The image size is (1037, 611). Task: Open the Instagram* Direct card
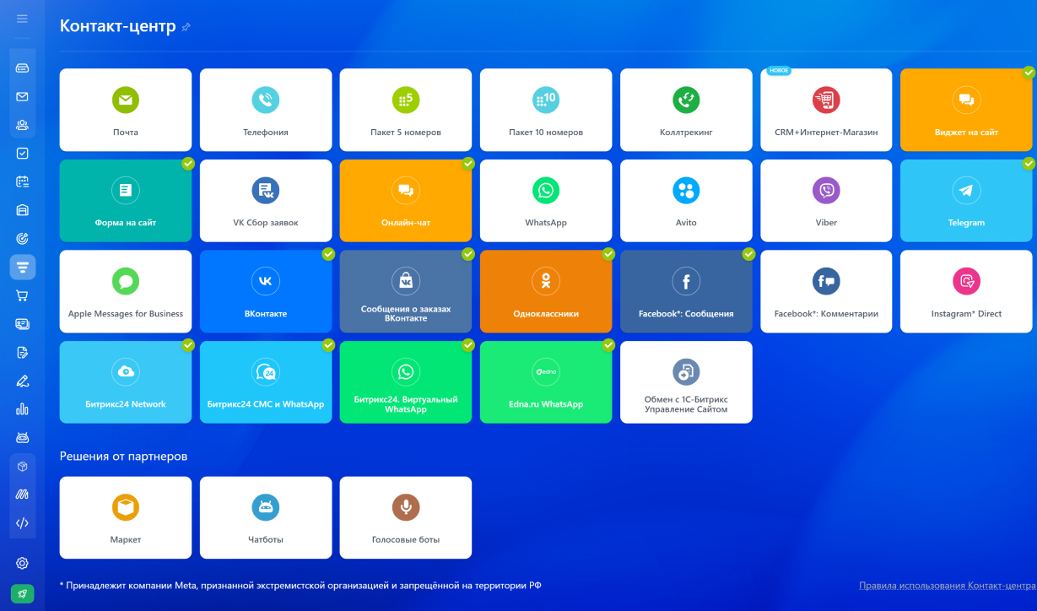pos(966,291)
